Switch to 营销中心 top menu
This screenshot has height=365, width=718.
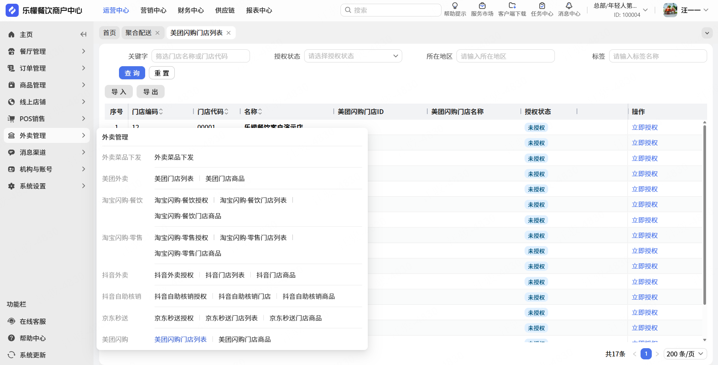(153, 10)
